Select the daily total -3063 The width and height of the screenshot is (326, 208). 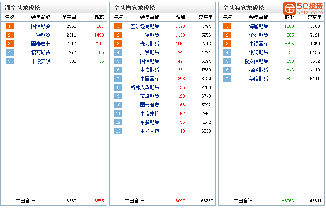tap(288, 201)
